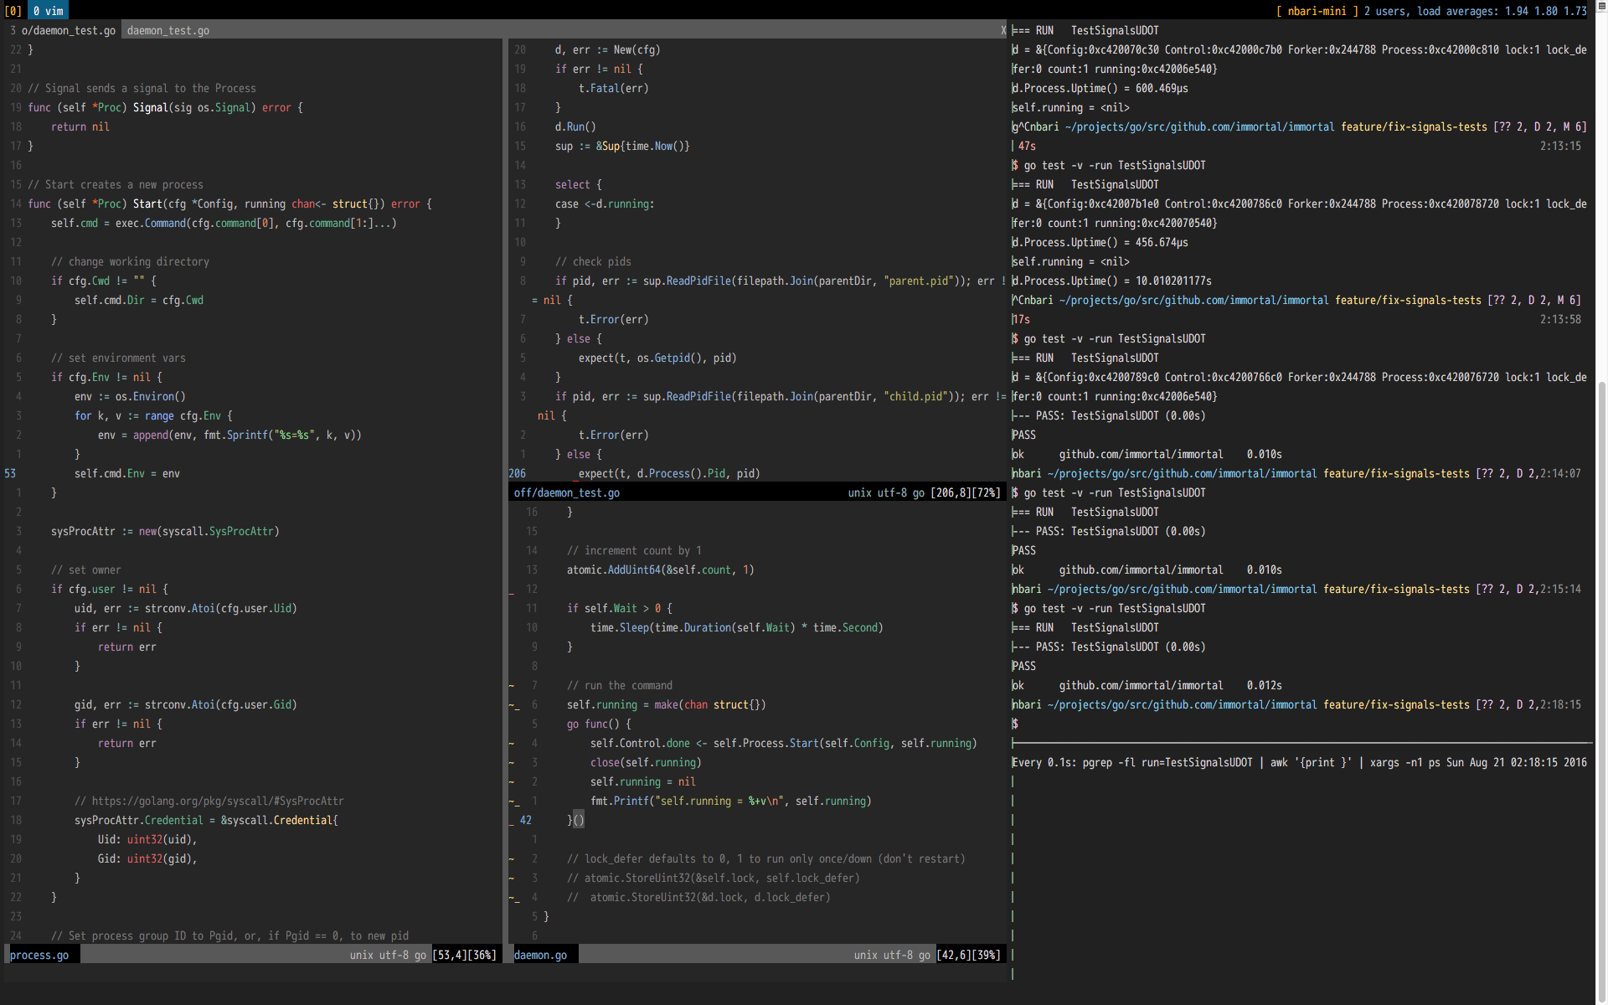Click the 'self.running = nil' code line
Viewport: 1608px width, 1005px height.
[643, 781]
